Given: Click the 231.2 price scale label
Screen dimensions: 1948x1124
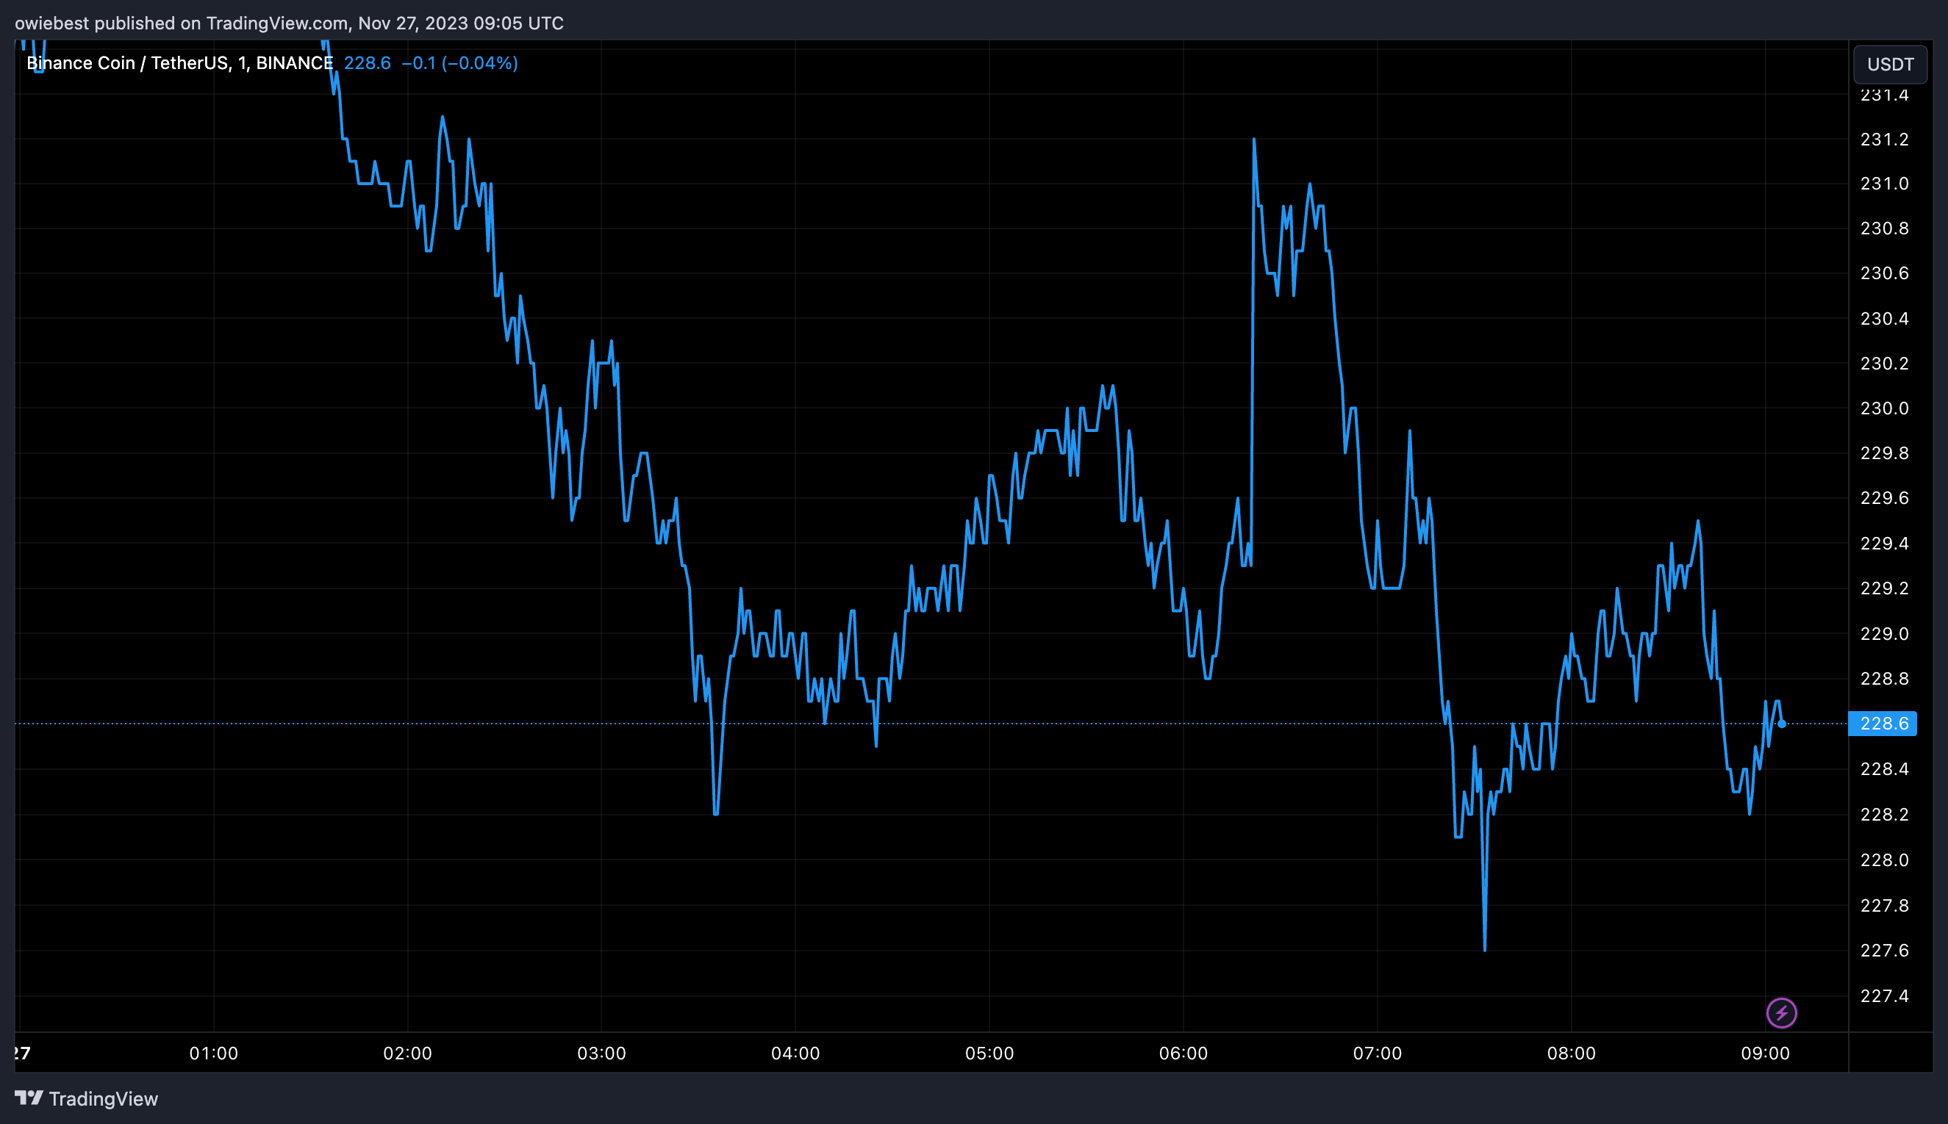Looking at the screenshot, I should click(x=1883, y=140).
